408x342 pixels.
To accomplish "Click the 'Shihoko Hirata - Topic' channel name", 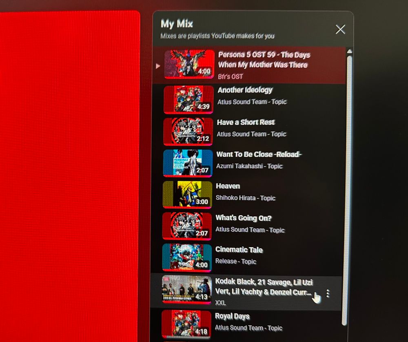I will (x=245, y=198).
